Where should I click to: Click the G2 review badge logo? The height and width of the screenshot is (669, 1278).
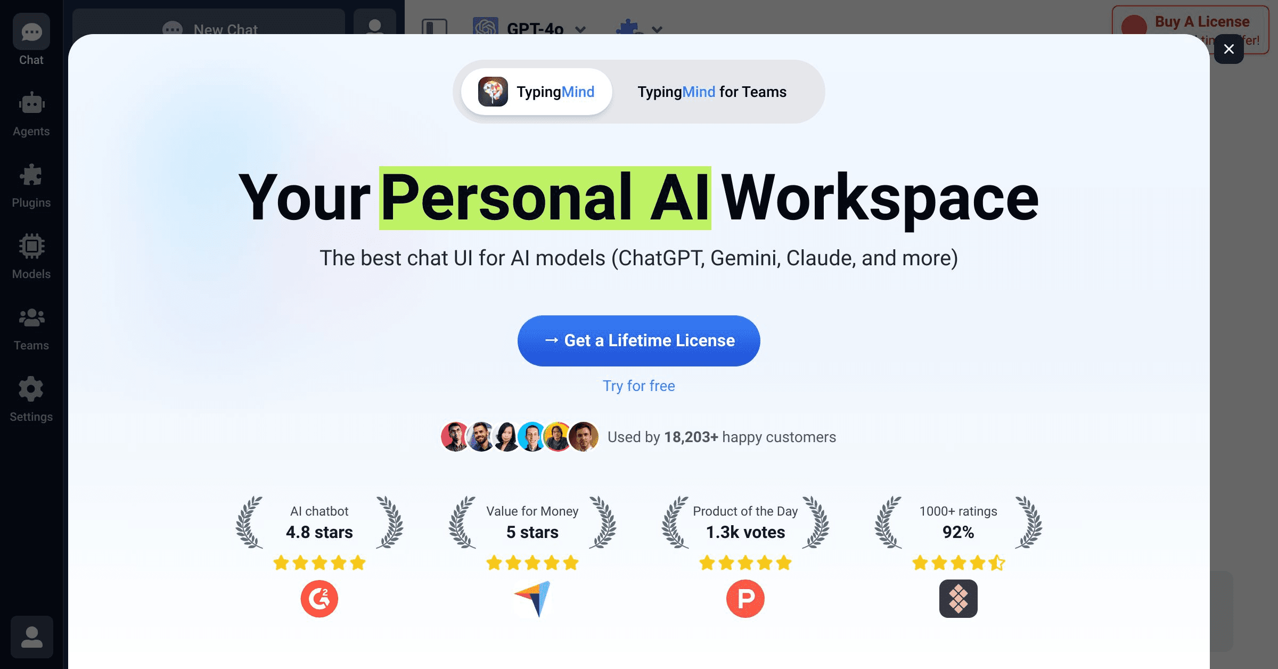(x=319, y=599)
